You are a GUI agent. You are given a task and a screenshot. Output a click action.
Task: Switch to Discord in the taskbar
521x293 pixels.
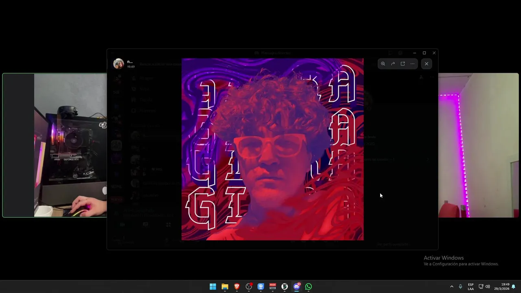(297, 286)
